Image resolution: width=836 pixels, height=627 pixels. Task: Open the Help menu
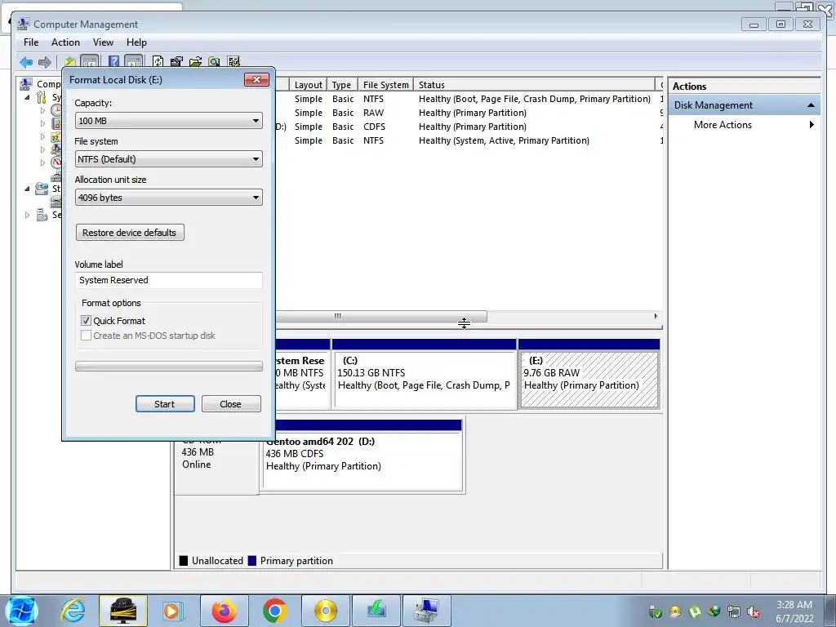pyautogui.click(x=136, y=42)
